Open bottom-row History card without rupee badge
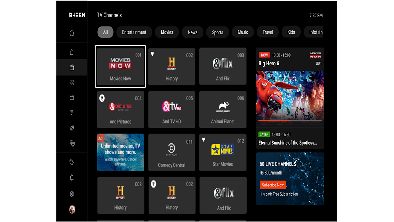The image size is (394, 222). click(121, 196)
